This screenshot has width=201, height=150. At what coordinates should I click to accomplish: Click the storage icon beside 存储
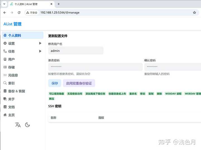5,67
